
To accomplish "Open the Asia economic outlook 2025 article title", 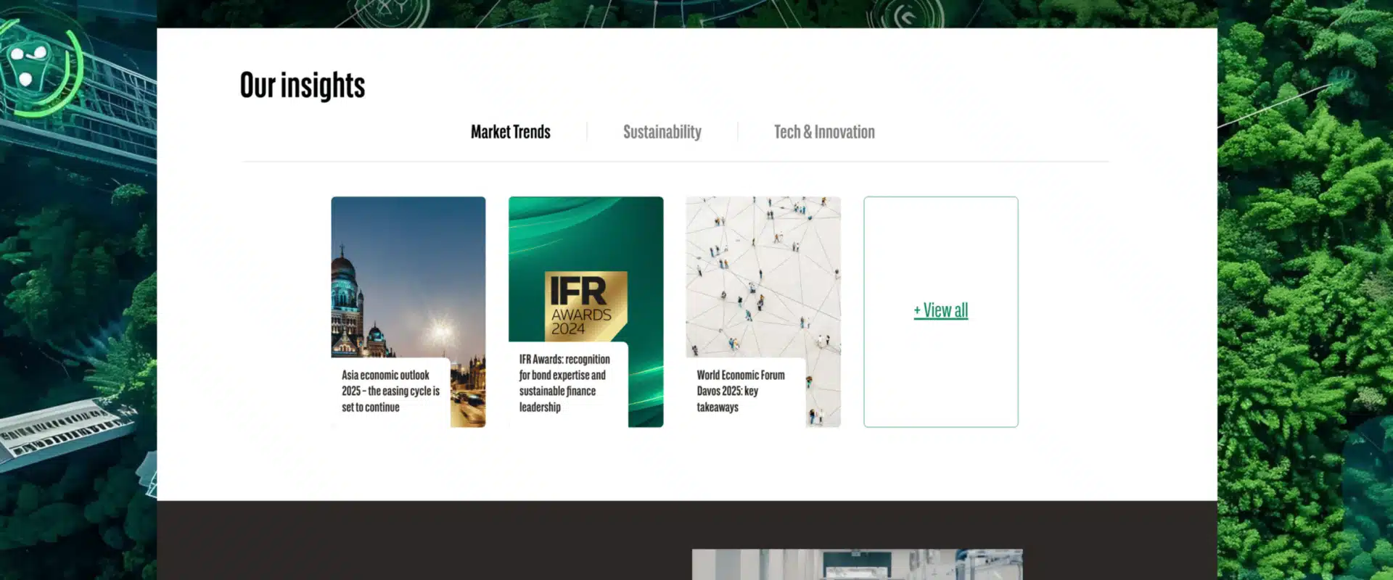I will 390,391.
